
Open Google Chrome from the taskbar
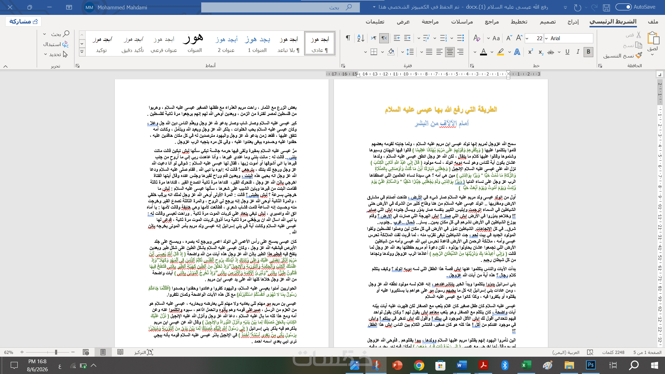pos(419,365)
